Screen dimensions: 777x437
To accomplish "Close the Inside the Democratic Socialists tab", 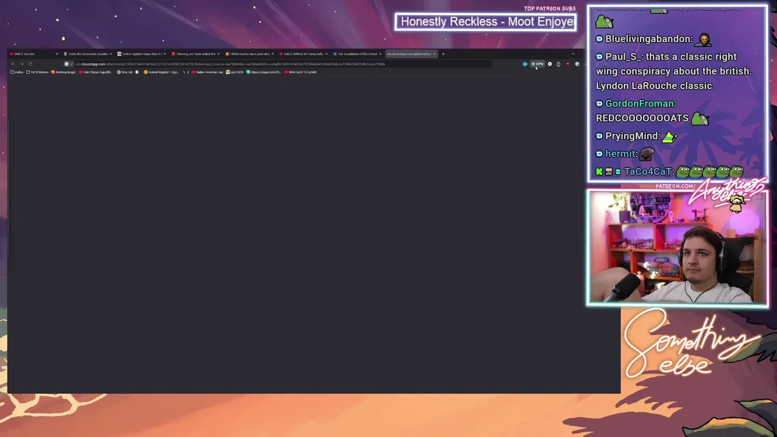I will coord(110,54).
